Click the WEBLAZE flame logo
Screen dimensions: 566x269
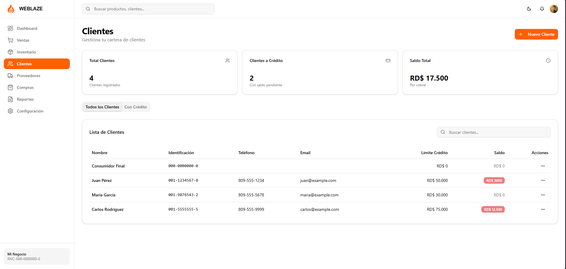tap(11, 9)
